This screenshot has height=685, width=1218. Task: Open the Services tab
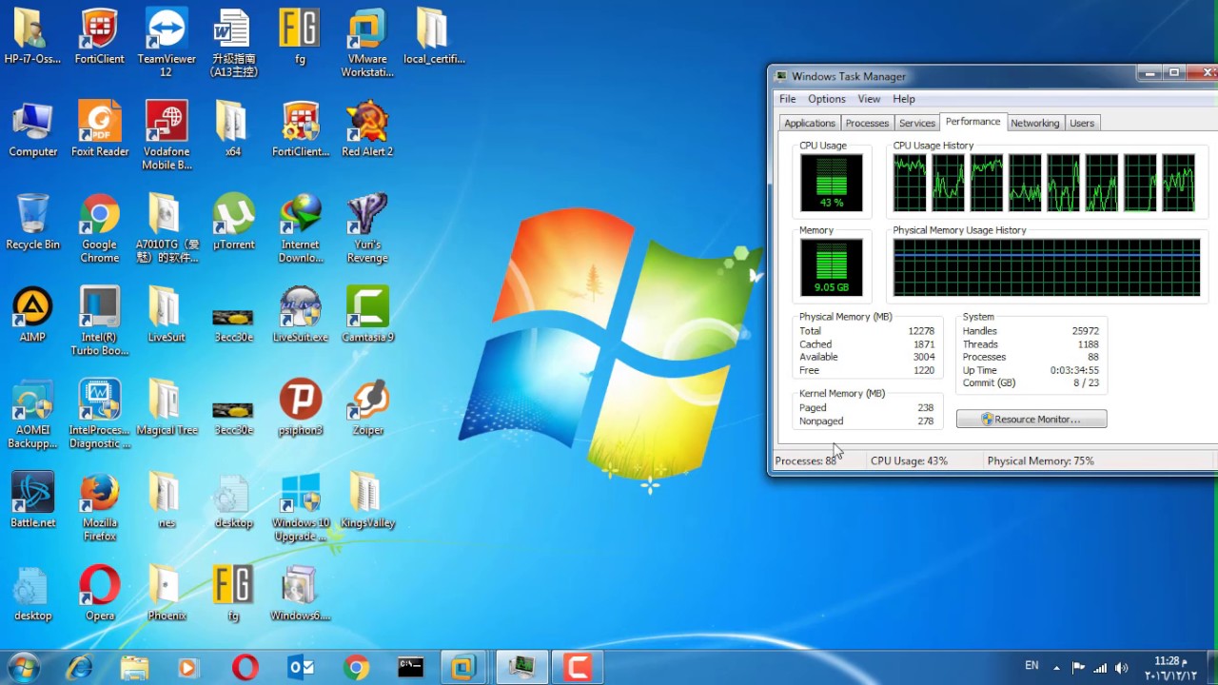(917, 123)
